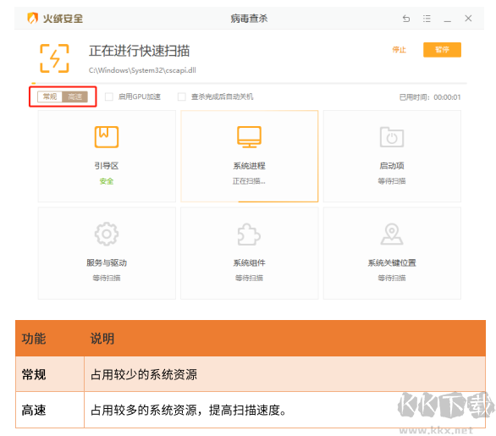The height and width of the screenshot is (436, 496).
Task: Enable 查杀完成后自动关机 checkbox
Action: [182, 97]
